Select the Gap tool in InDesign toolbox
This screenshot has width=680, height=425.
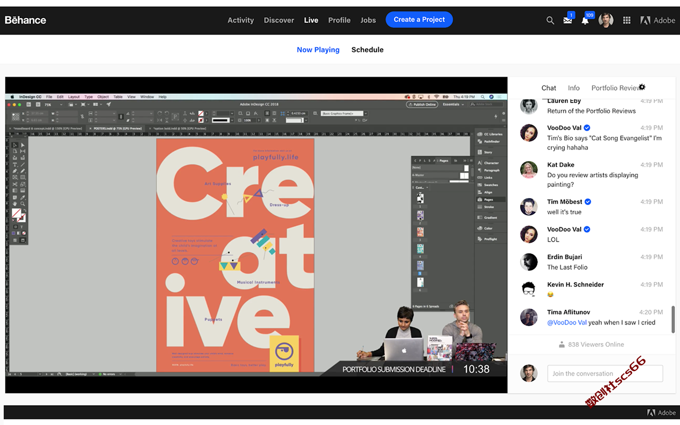[x=22, y=151]
